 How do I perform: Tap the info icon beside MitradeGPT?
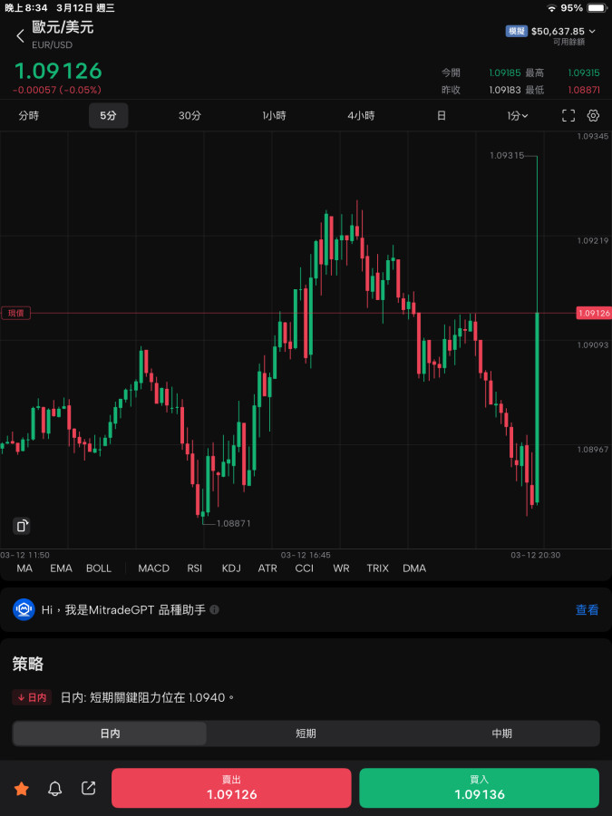pos(215,610)
